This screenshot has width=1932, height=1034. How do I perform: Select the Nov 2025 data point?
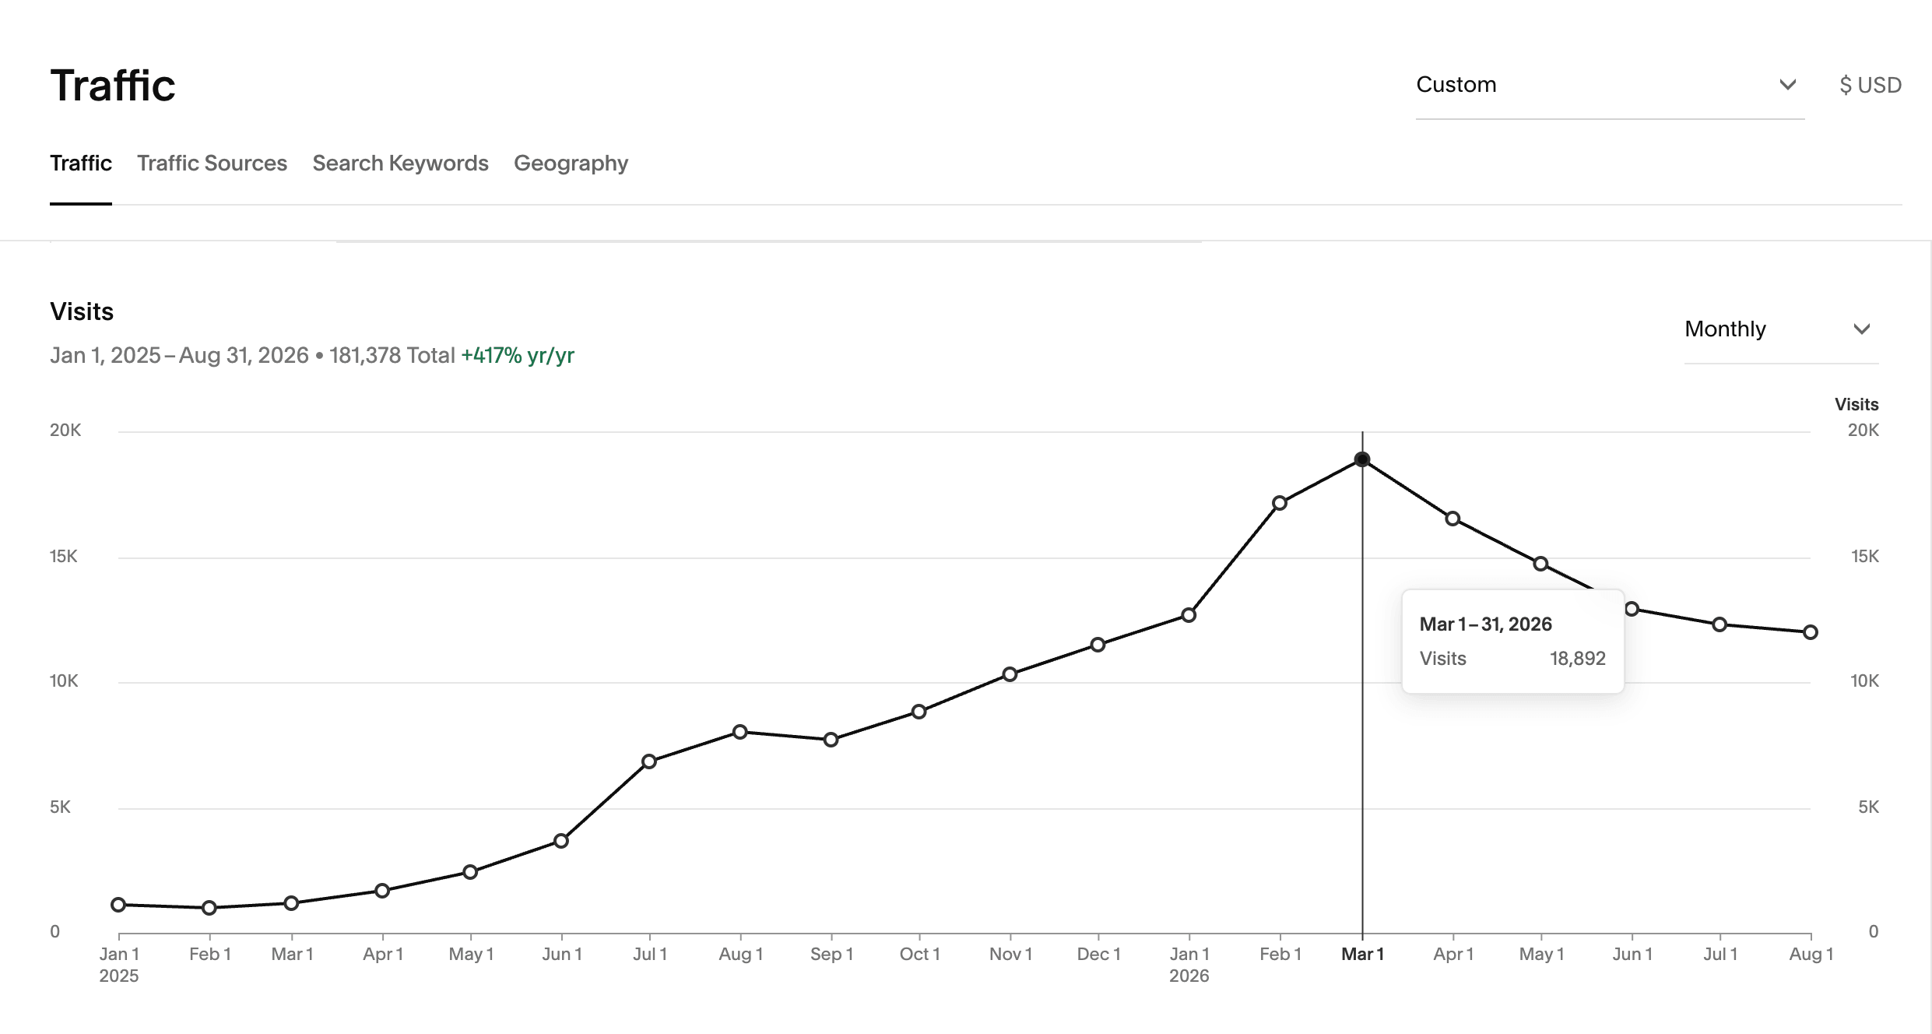click(1009, 674)
